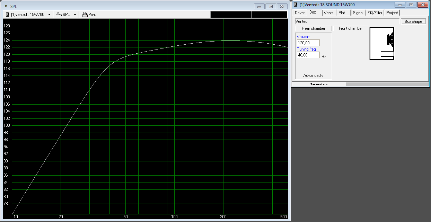Viewport: 431px width, 222px height.
Task: Click the speaker project icon in the SPL toolbar
Action: pyautogui.click(x=8, y=15)
